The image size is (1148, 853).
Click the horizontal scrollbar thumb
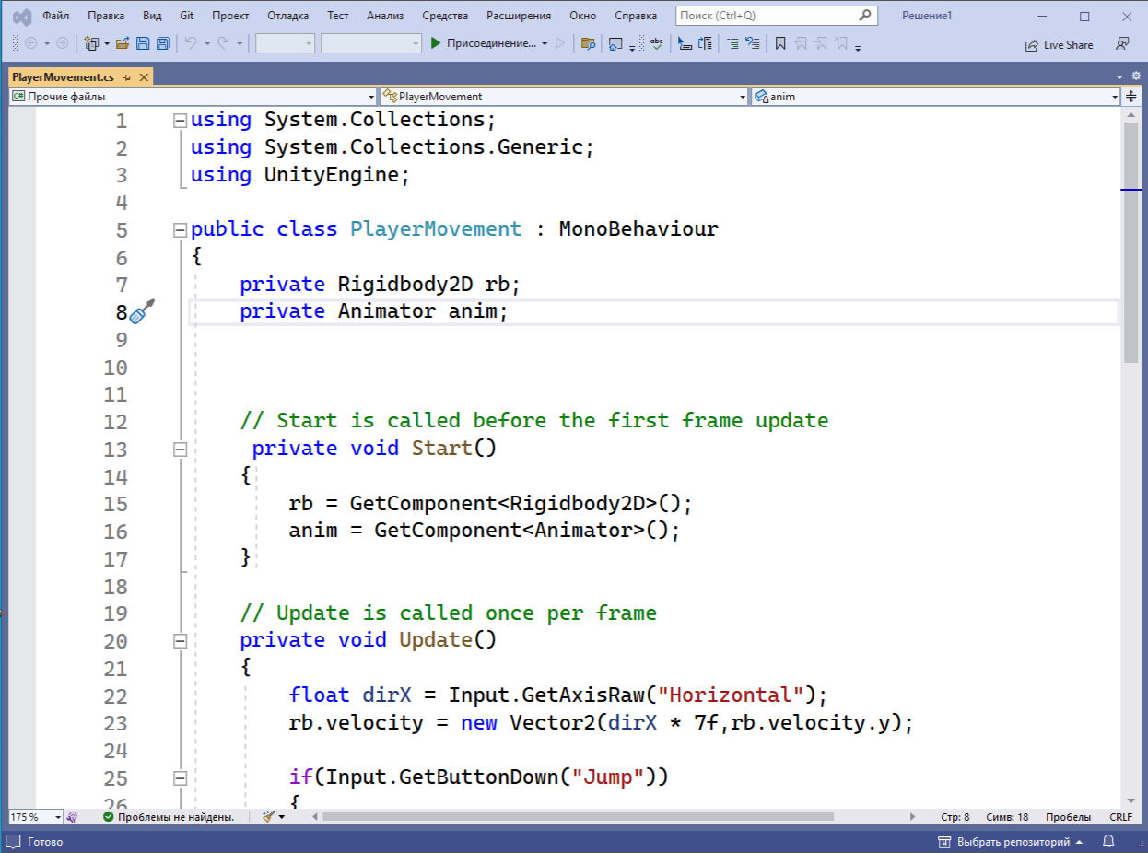tap(578, 817)
